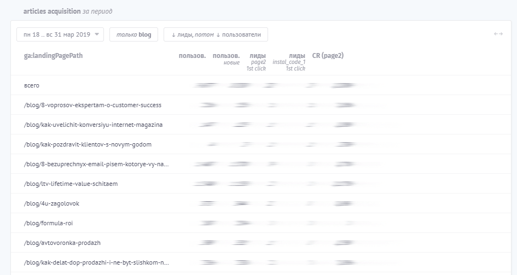Click the 'CR (page2)' column header

click(x=328, y=56)
